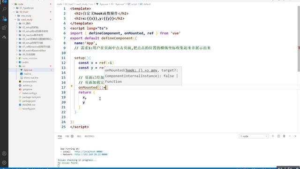Viewport: 300px width, 169px height.
Task: Click 'vue3_study' breadcrumb segment
Action: click(82, 4)
